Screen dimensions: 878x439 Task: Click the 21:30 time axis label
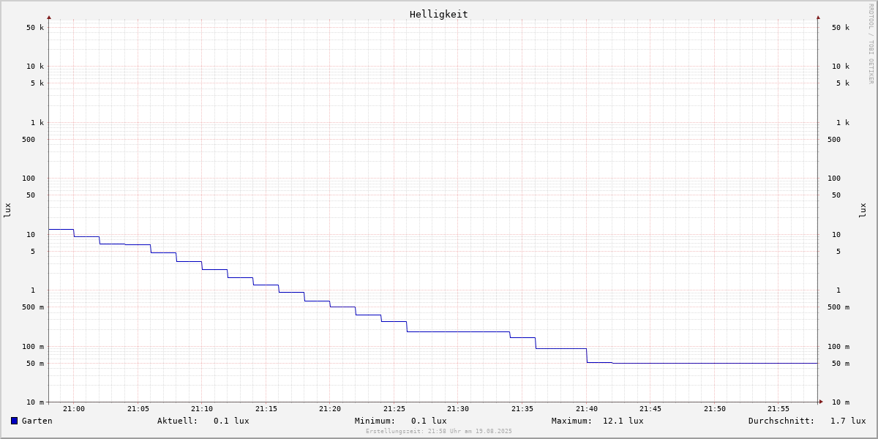458,409
